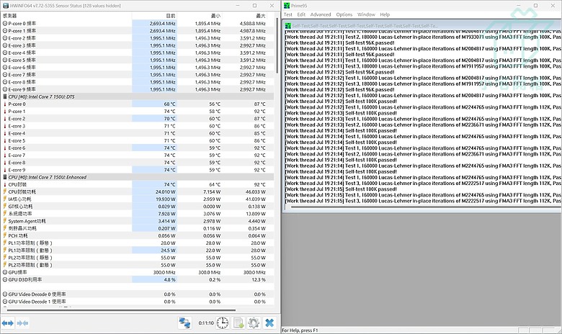Screen dimensions: 562x334
Task: Click the minimum value column header
Action: pyautogui.click(x=200, y=16)
